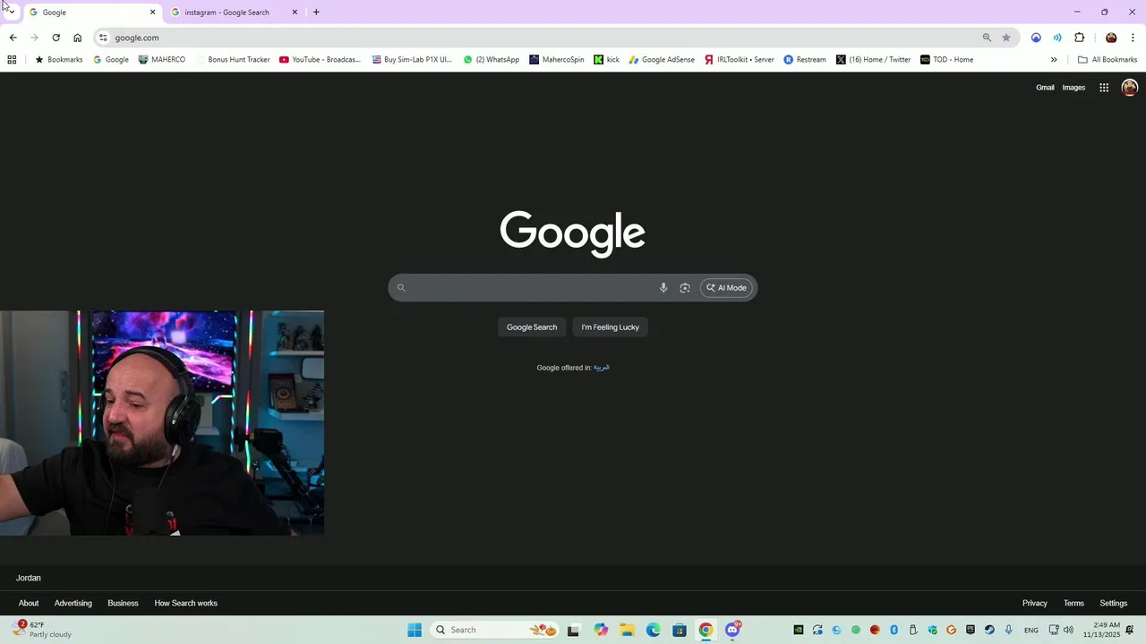
Task: Open the Google apps grid
Action: (x=1104, y=88)
